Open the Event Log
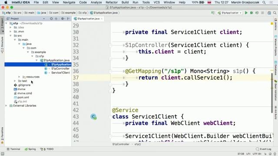The height and width of the screenshot is (156, 278). point(264,149)
